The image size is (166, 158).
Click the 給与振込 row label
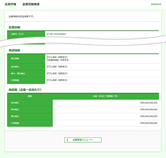click(15, 109)
